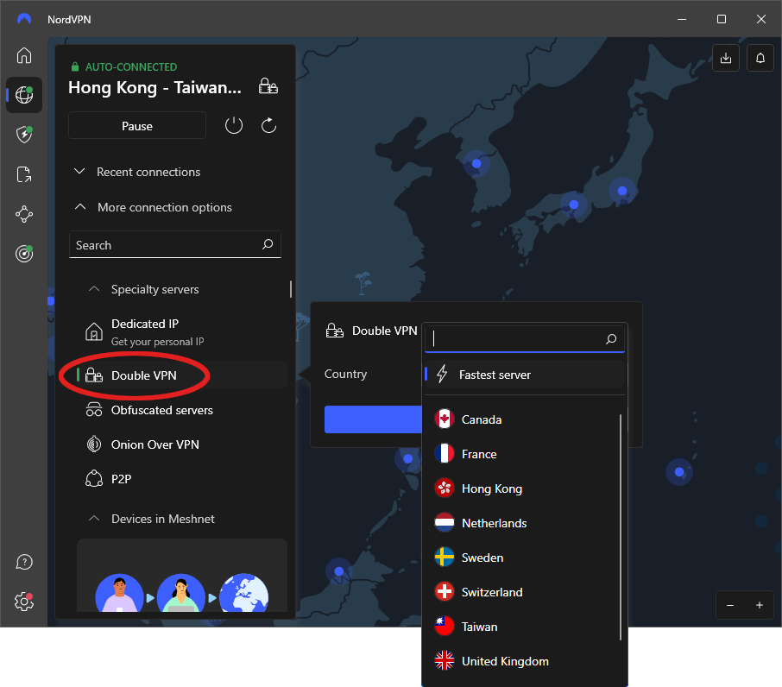Click the left panel Search field
This screenshot has width=782, height=687.
tap(174, 245)
